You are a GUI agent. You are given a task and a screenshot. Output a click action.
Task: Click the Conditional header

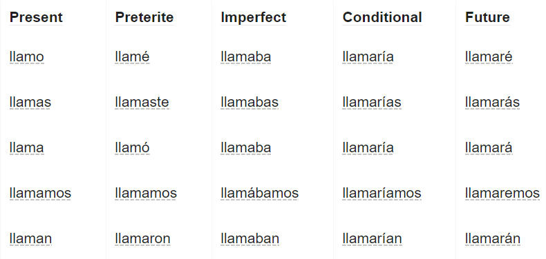(382, 17)
